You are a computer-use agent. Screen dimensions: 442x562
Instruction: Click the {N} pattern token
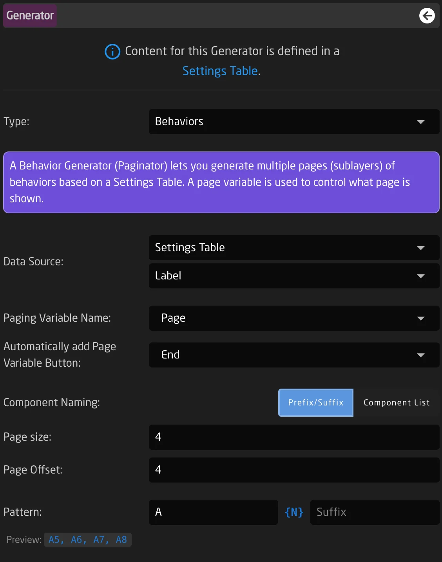294,512
